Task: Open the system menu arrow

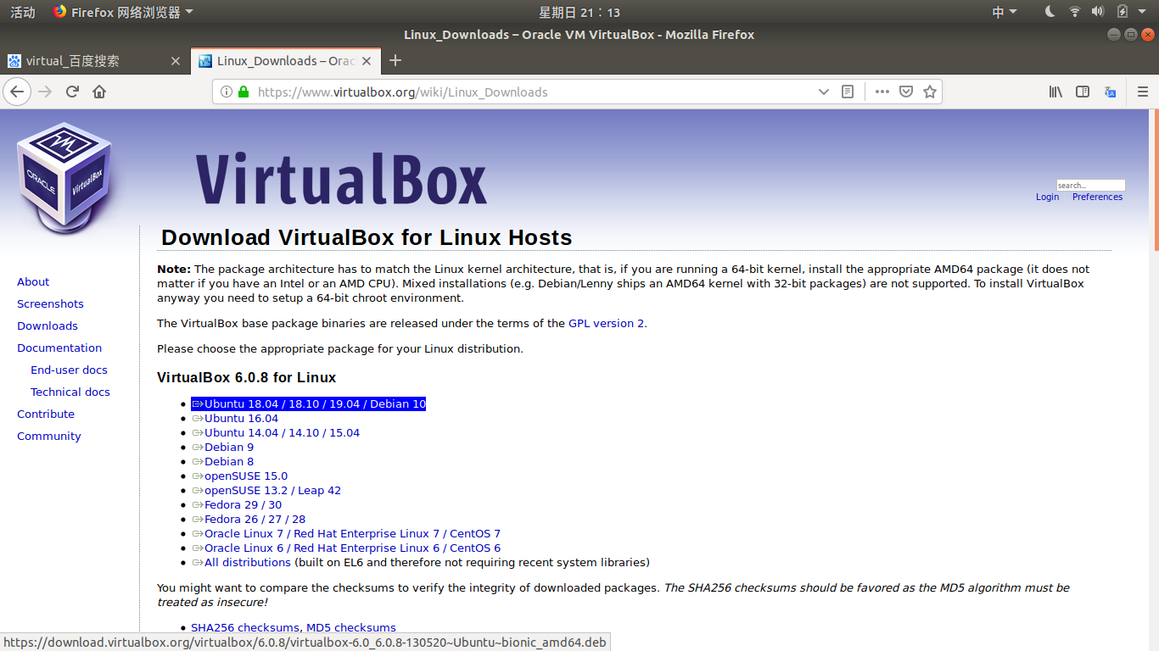Action: point(1143,12)
